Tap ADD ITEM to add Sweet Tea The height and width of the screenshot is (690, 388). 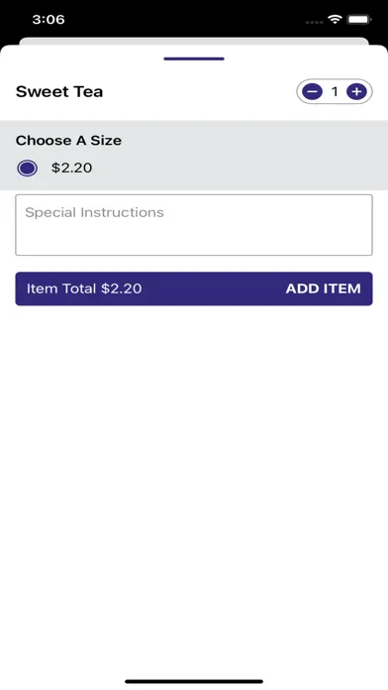point(324,288)
